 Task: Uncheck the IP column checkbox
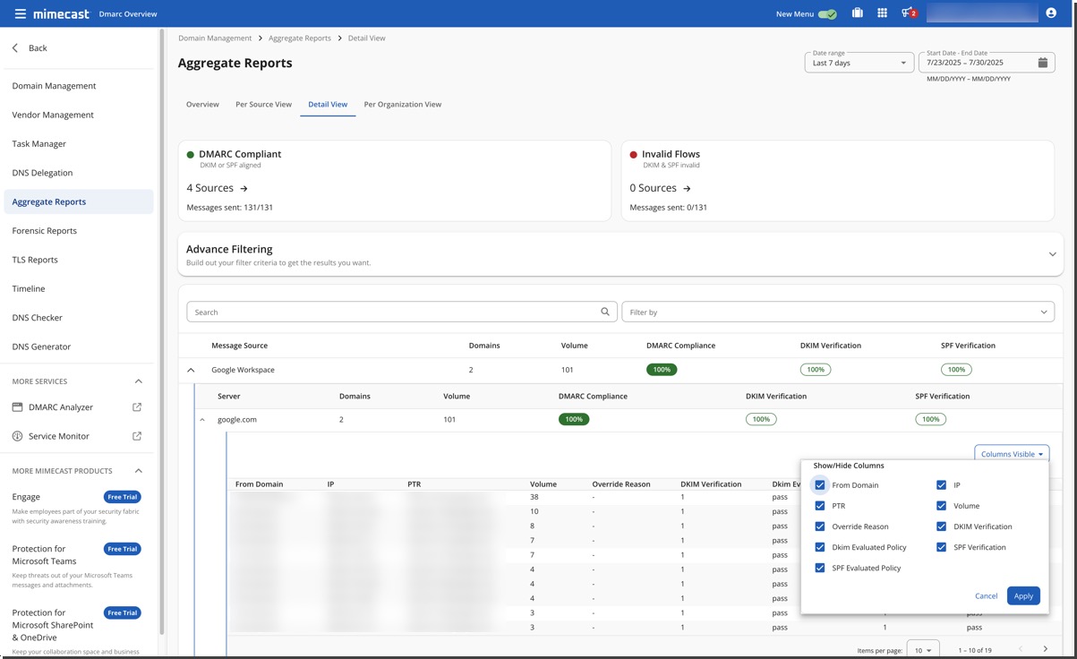[942, 485]
